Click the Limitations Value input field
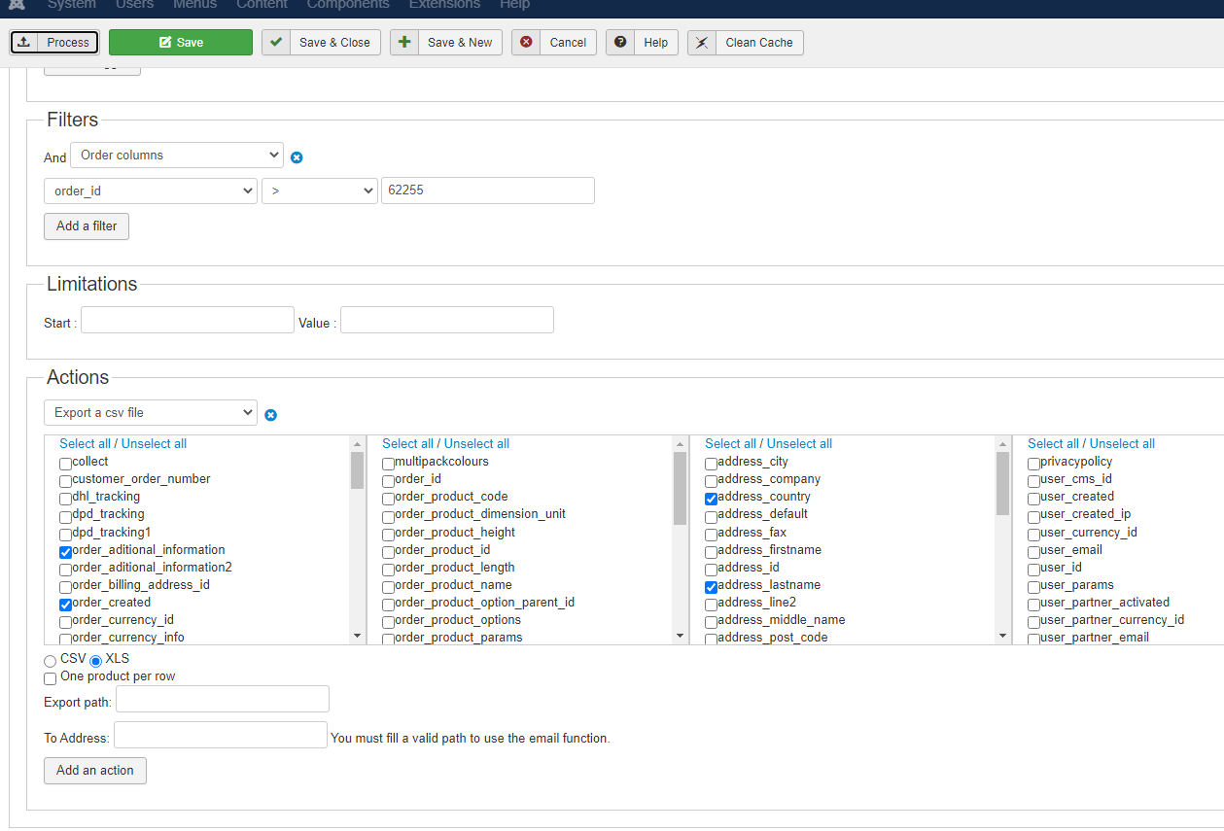 447,320
